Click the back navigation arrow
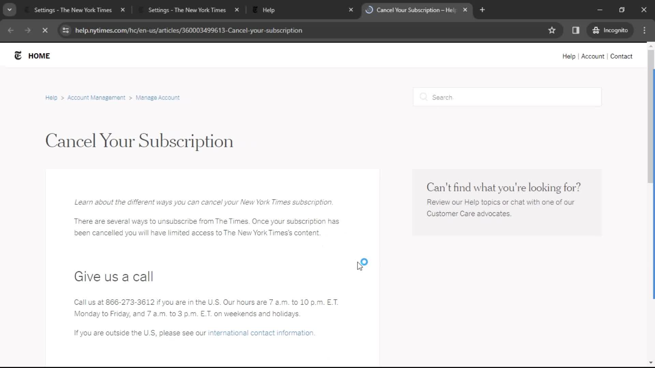Image resolution: width=655 pixels, height=368 pixels. 10,30
